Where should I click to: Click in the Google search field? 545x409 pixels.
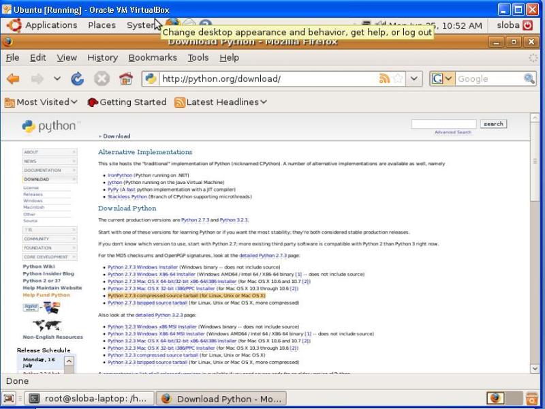[x=489, y=78]
